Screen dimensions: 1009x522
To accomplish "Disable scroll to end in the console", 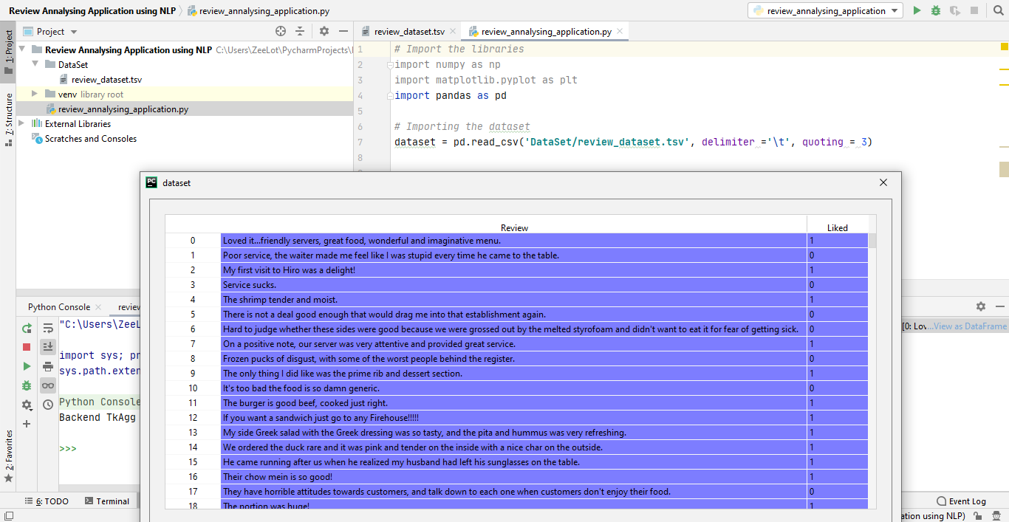I will pyautogui.click(x=47, y=346).
